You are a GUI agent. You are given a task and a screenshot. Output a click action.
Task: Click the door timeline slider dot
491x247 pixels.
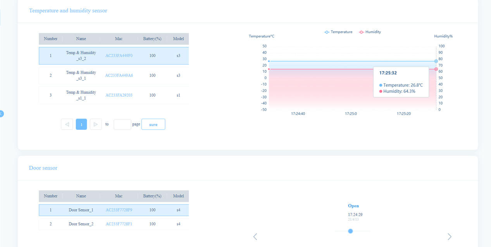[350, 231]
